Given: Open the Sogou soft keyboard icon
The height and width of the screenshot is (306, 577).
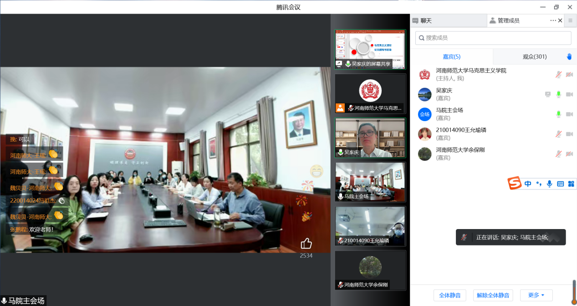Looking at the screenshot, I should pyautogui.click(x=560, y=184).
